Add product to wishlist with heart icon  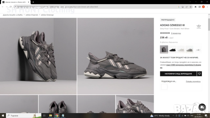(x=199, y=74)
